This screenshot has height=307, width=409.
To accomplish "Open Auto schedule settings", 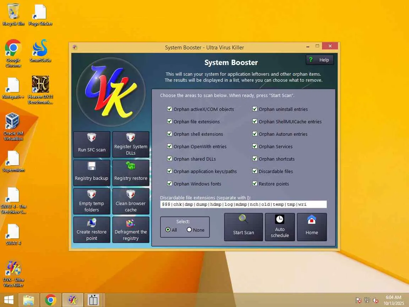I will [280, 227].
